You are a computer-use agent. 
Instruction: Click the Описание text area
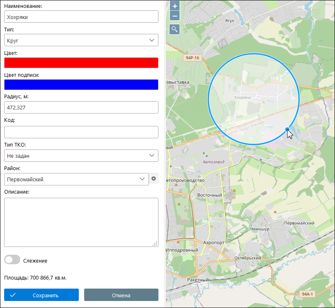coord(81,222)
